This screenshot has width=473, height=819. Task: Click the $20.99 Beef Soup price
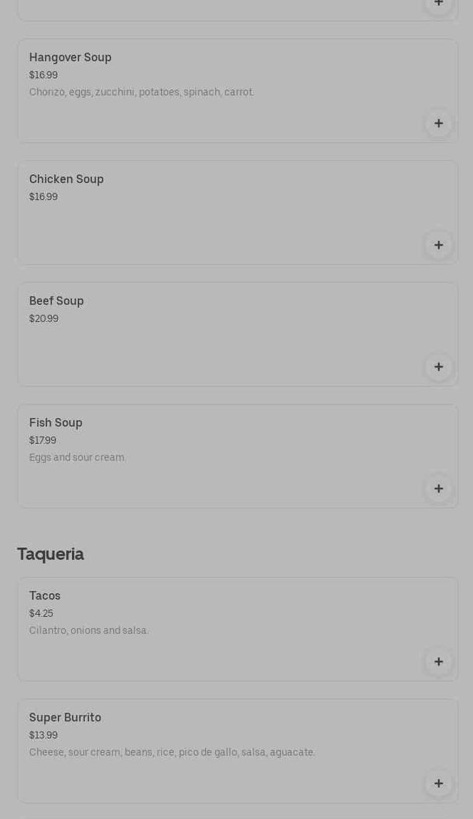click(43, 319)
